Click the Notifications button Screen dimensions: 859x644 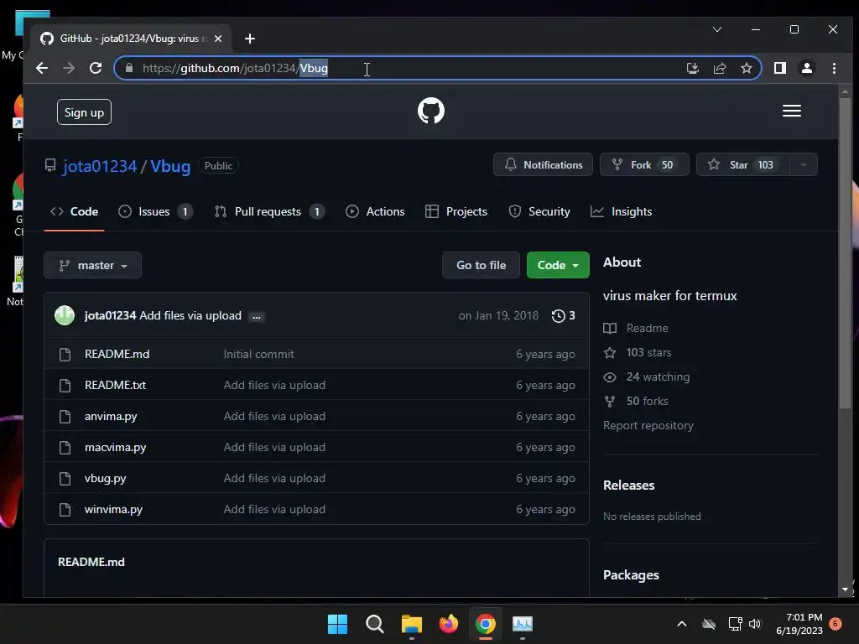coord(543,165)
